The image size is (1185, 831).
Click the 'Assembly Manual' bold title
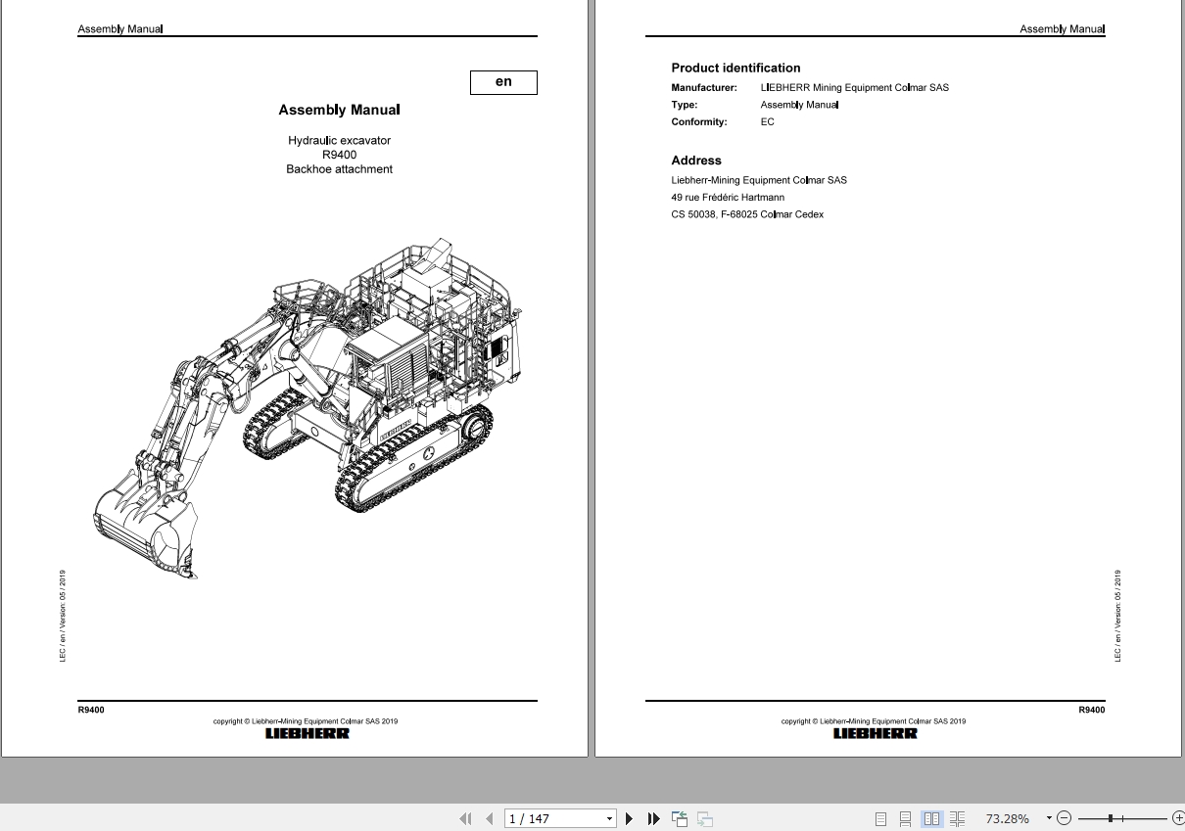point(339,110)
